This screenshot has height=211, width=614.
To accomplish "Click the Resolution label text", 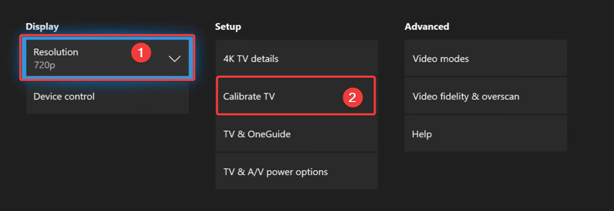I will (56, 52).
